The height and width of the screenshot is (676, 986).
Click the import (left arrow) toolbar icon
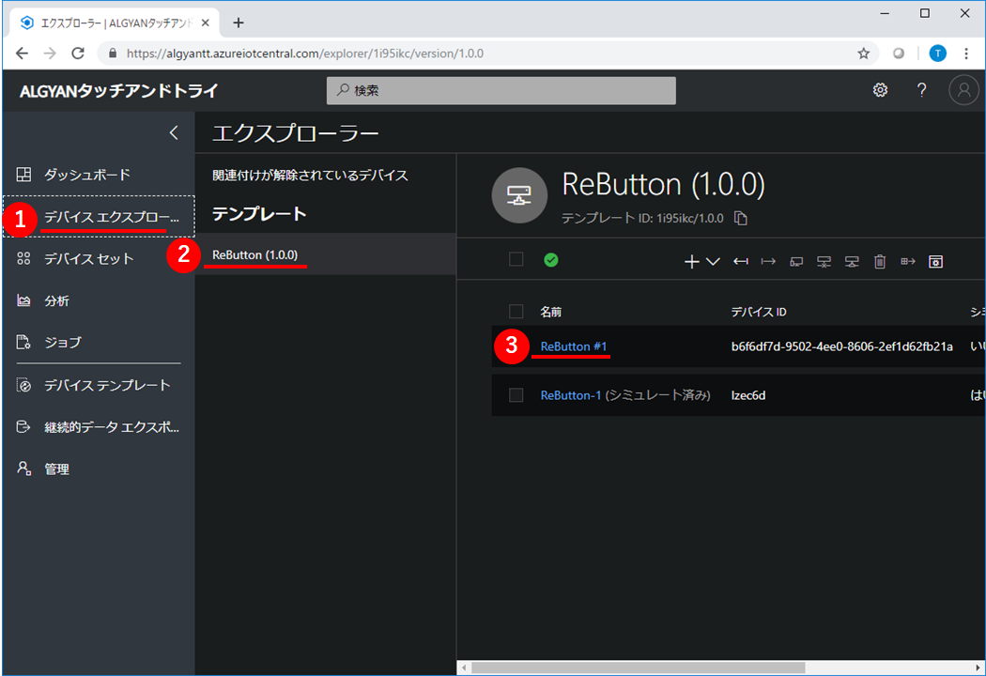(741, 262)
